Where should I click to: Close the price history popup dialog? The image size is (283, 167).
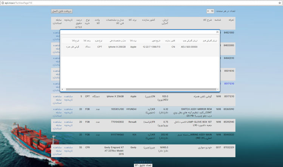[217, 32]
